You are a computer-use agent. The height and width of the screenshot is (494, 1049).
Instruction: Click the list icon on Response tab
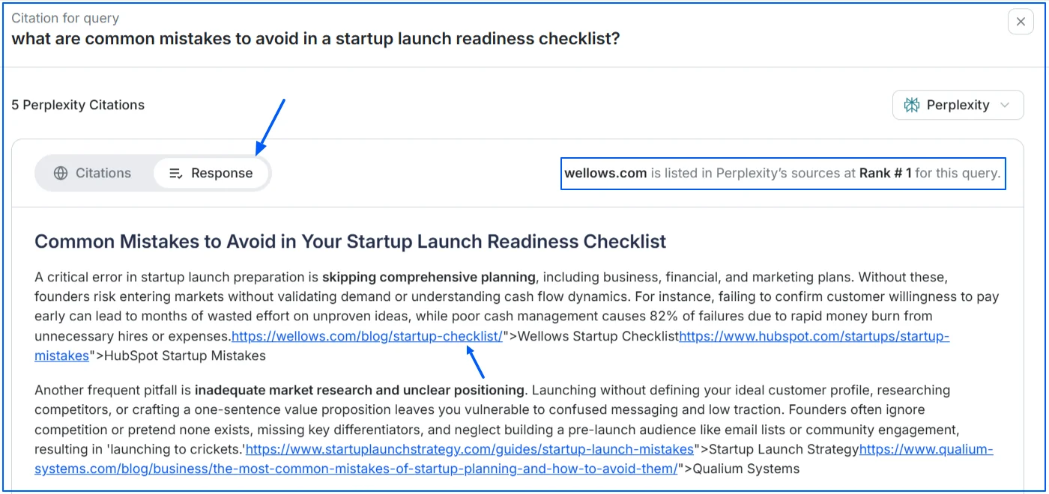pos(175,173)
